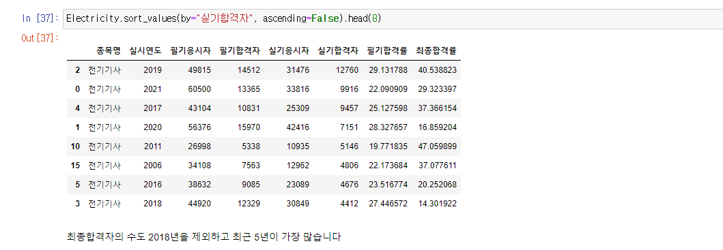Click the value 26998
The height and width of the screenshot is (250, 723).
click(199, 146)
